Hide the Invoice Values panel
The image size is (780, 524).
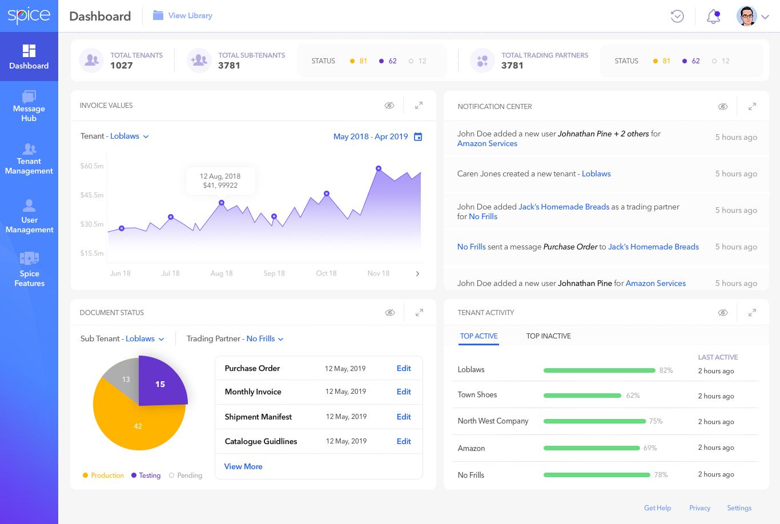(389, 106)
